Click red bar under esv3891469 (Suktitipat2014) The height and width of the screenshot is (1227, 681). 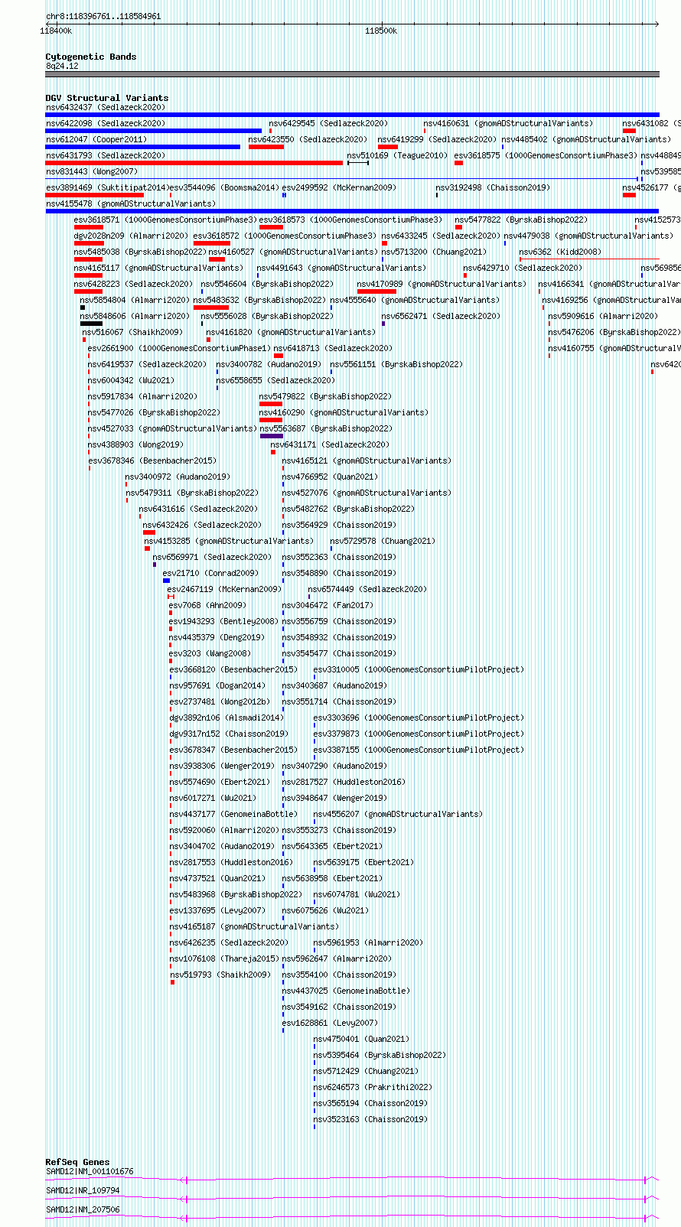click(x=94, y=195)
